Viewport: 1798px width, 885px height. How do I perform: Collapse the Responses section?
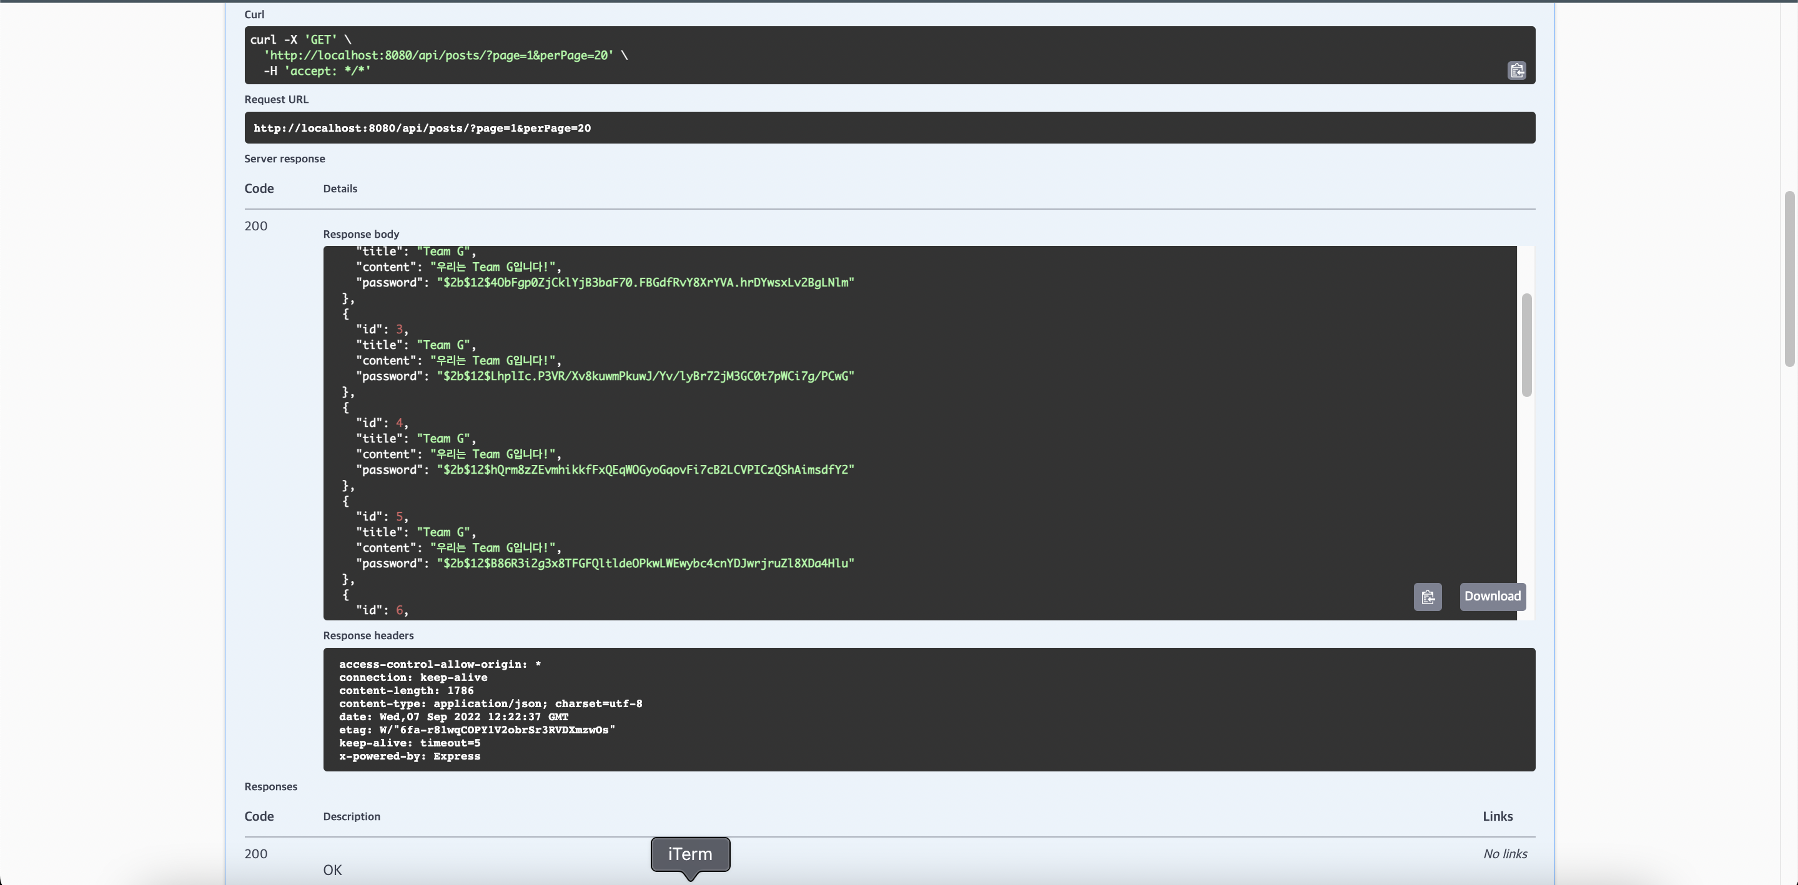click(x=271, y=786)
